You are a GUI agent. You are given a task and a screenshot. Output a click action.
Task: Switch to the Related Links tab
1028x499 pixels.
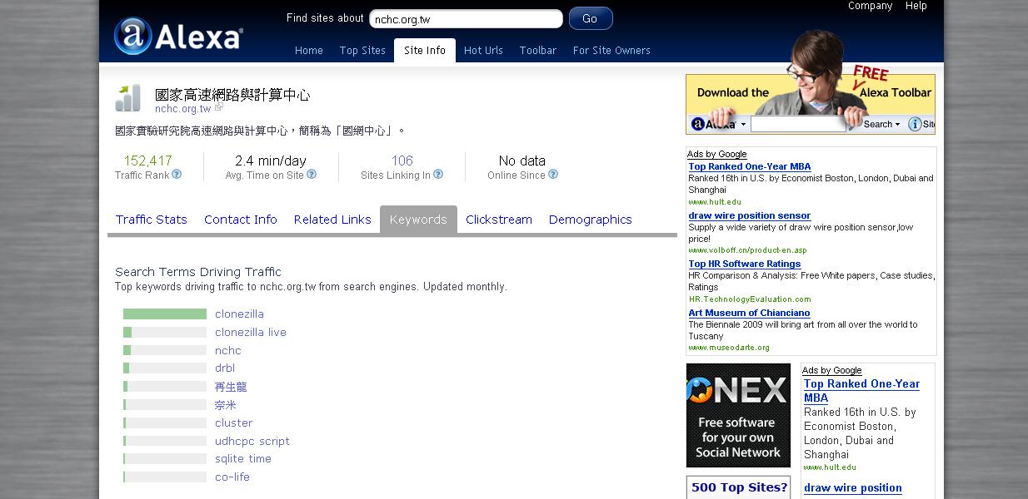(332, 220)
